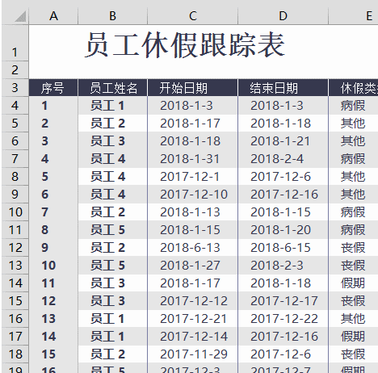Click the 结束日期 header cell
This screenshot has height=373, width=378.
[x=283, y=88]
